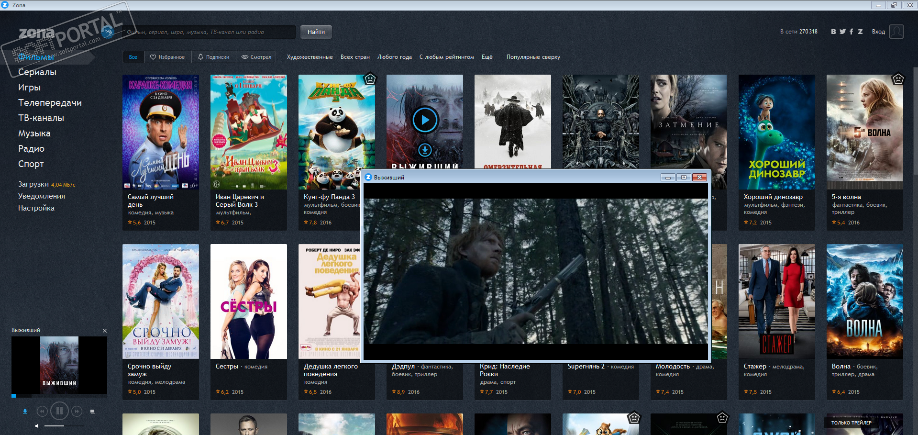This screenshot has height=435, width=918.
Task: Adjust the mini player volume slider
Action: pyautogui.click(x=64, y=425)
